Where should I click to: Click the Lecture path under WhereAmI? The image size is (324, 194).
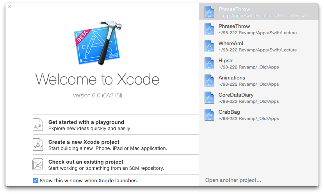click(258, 50)
